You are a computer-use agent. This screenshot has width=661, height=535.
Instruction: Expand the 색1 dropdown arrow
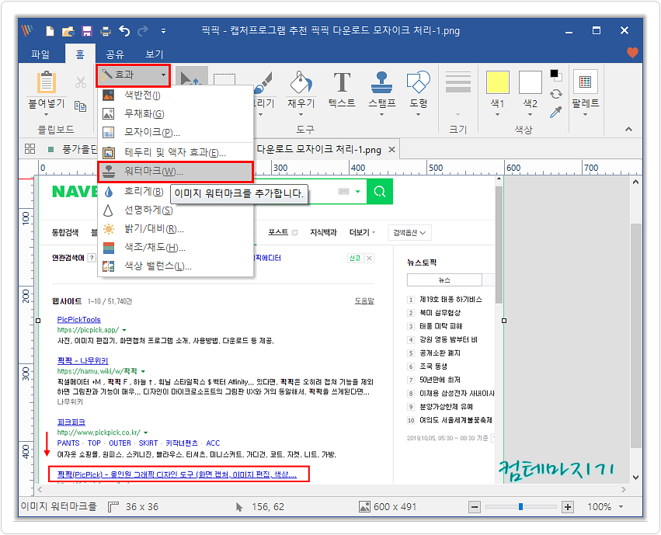497,115
